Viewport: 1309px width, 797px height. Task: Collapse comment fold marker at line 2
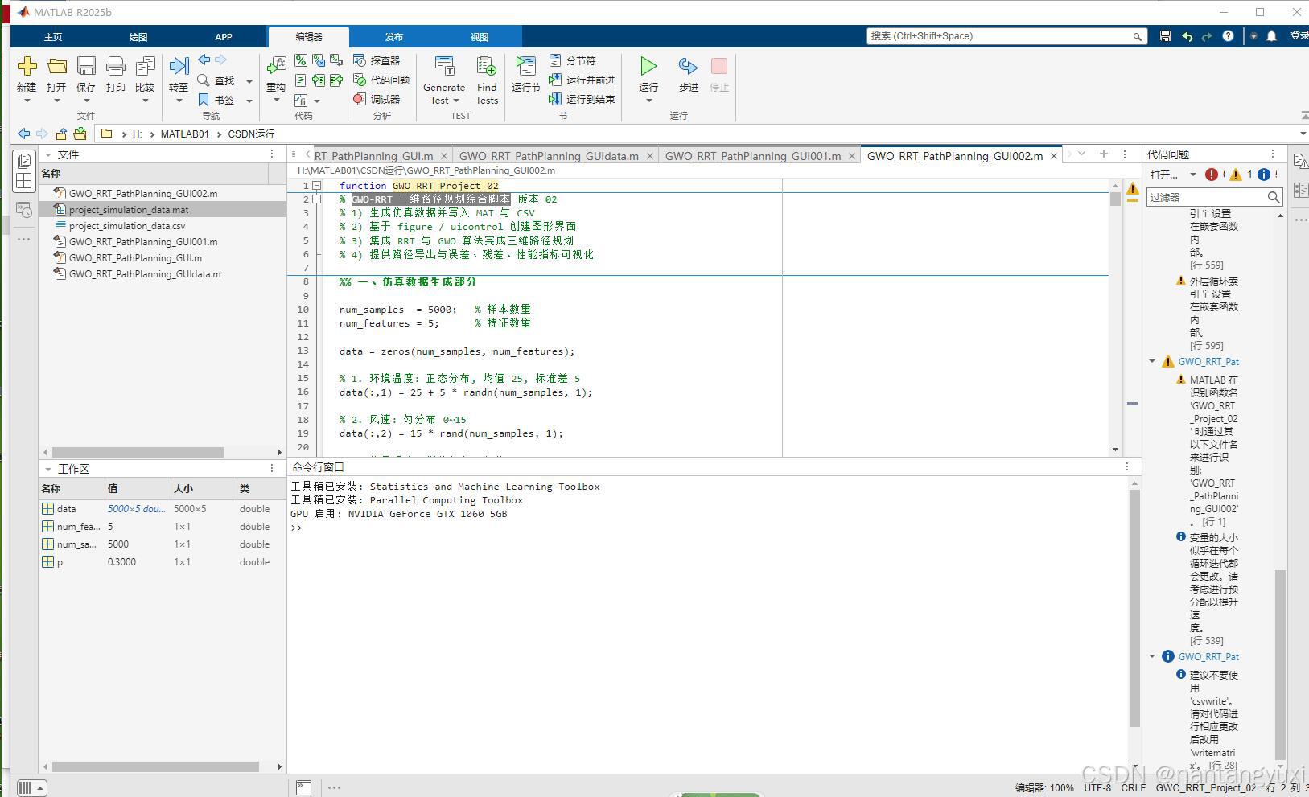coord(317,199)
